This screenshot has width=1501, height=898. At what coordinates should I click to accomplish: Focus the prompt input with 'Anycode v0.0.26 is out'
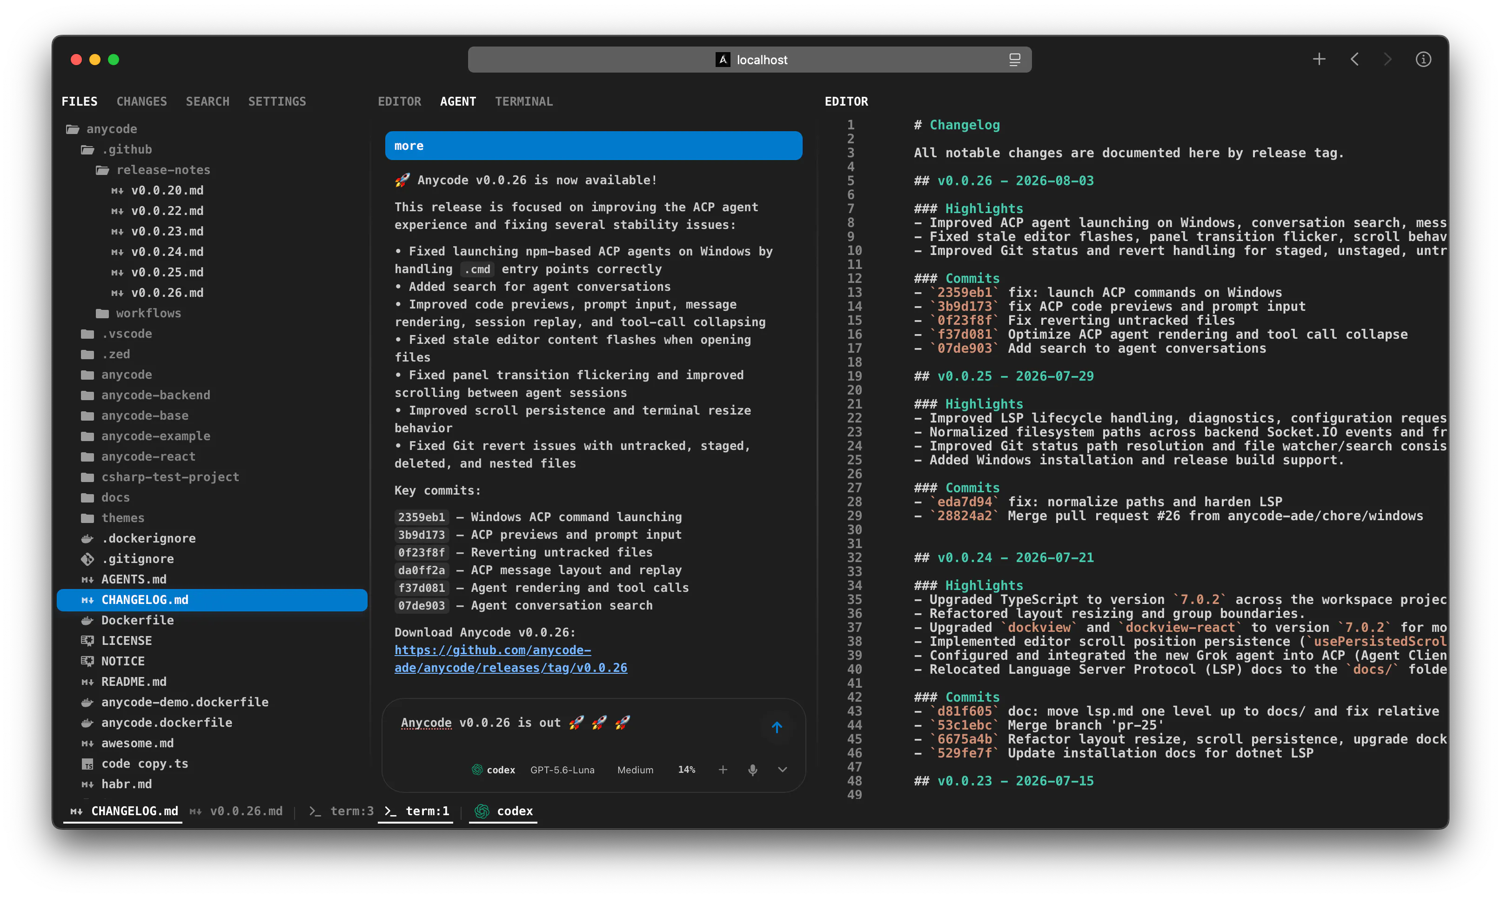coord(575,723)
